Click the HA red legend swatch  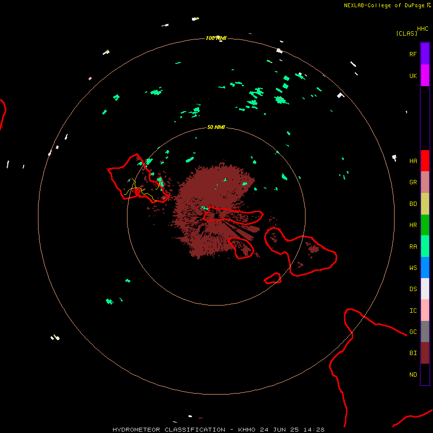(425, 161)
